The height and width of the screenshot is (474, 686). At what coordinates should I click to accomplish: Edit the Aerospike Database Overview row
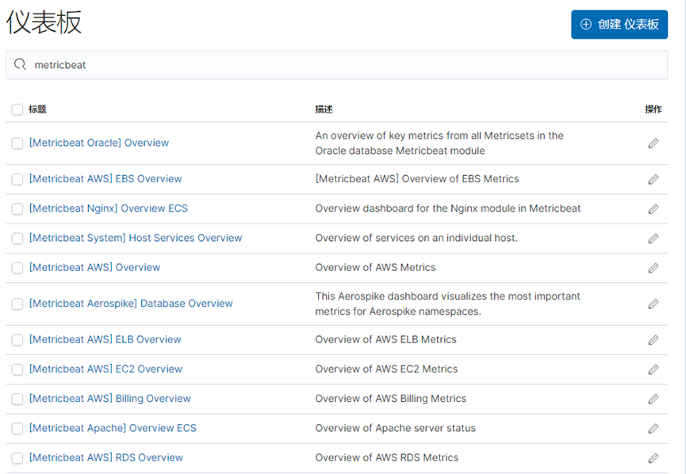tap(653, 304)
